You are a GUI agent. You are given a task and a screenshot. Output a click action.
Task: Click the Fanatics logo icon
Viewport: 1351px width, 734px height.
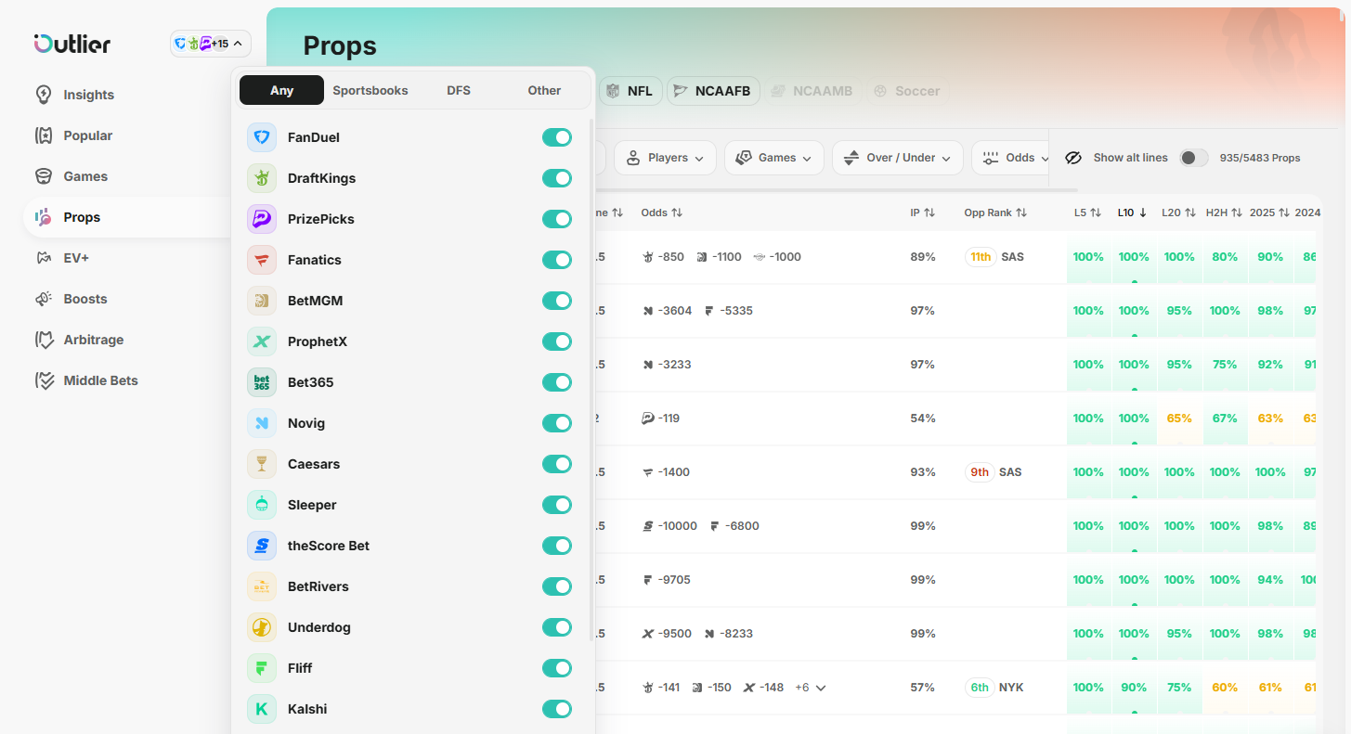[262, 260]
